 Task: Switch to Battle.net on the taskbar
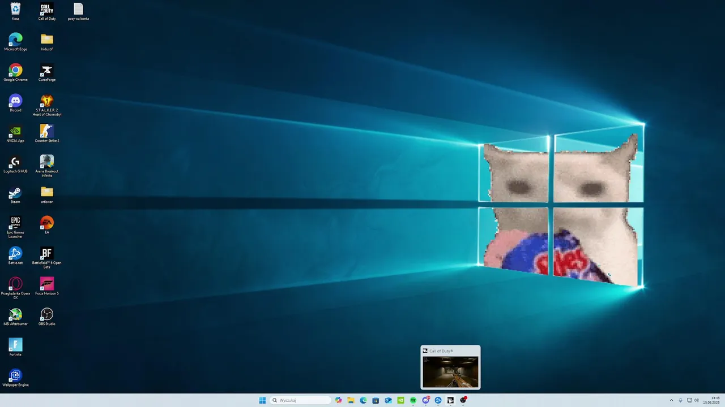click(438, 400)
